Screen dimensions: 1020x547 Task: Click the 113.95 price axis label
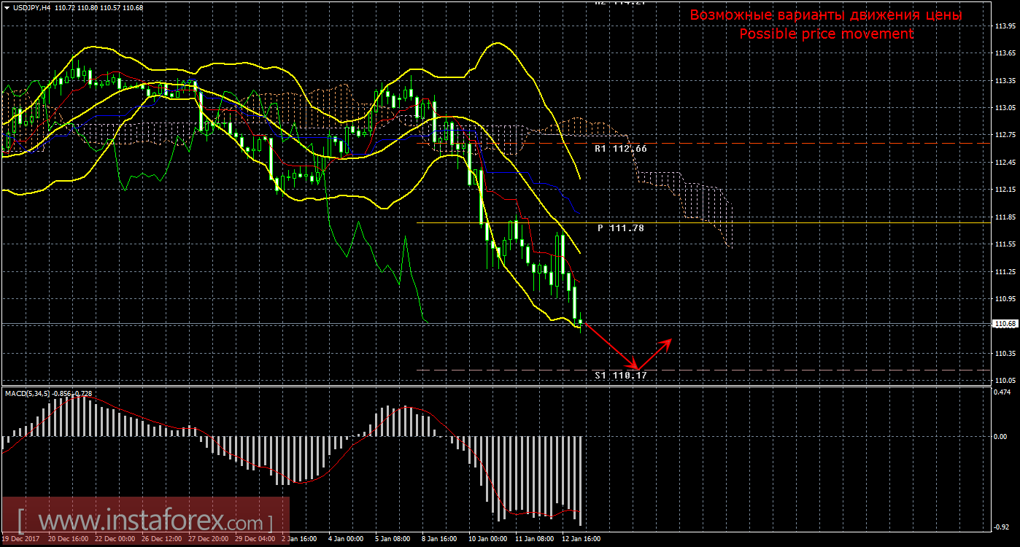pos(1006,26)
